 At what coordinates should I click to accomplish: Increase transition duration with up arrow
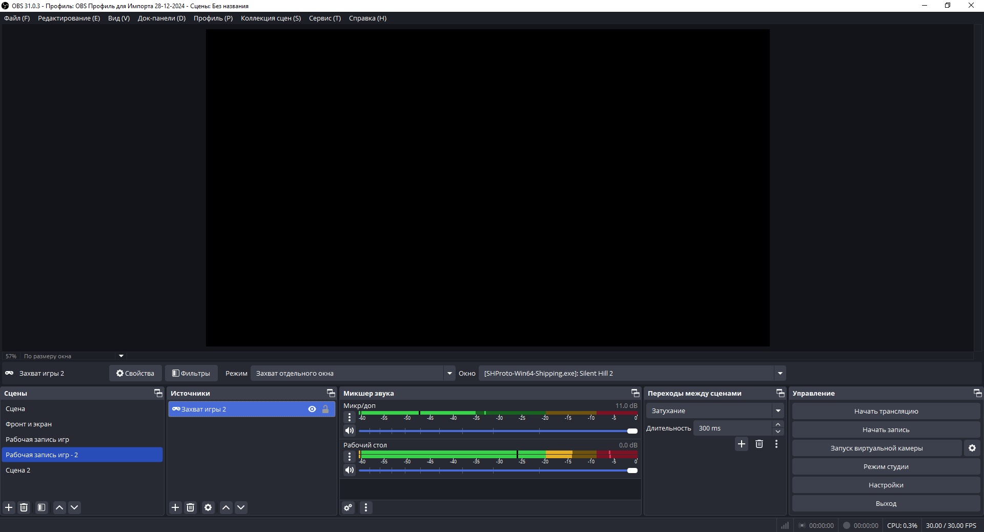coord(778,424)
